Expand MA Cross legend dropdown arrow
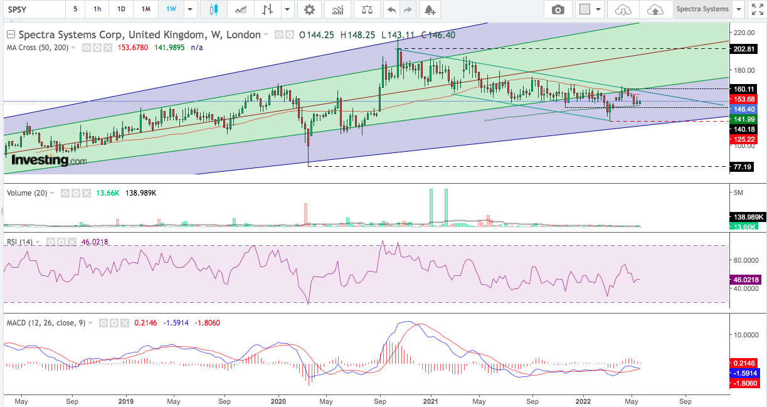This screenshot has height=407, width=767. point(75,48)
